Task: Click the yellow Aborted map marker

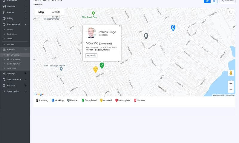Action: tap(96, 69)
